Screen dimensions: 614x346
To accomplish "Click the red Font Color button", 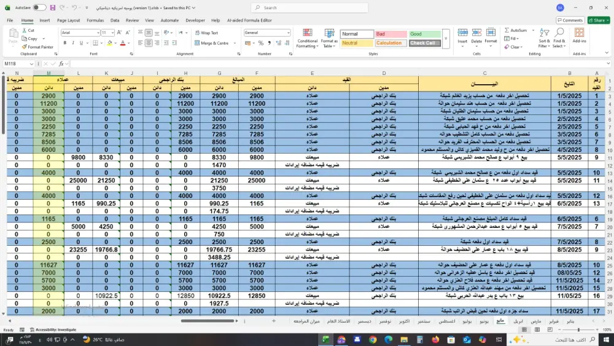I will [x=123, y=42].
